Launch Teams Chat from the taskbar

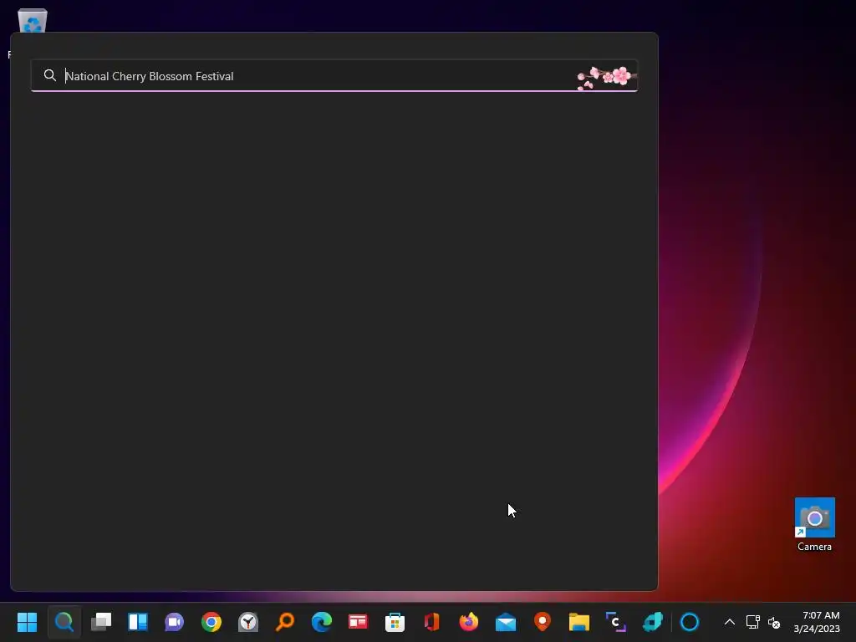point(175,622)
